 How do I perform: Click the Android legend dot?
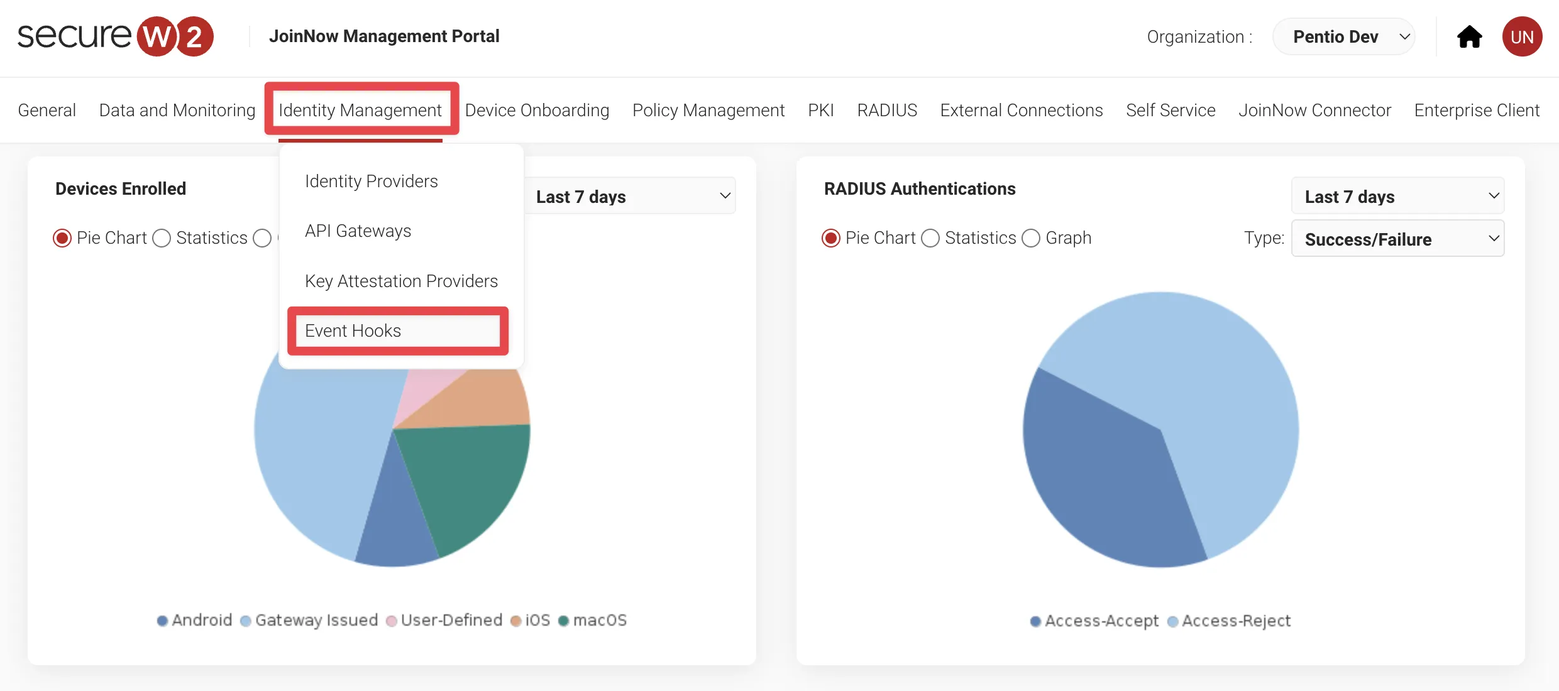[162, 621]
